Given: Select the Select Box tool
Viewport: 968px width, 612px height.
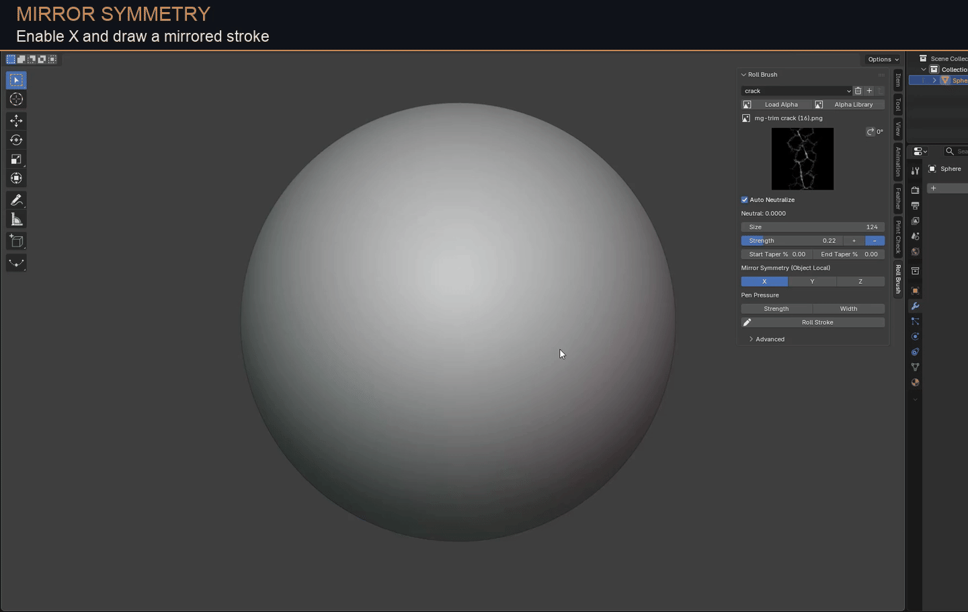Looking at the screenshot, I should tap(16, 80).
